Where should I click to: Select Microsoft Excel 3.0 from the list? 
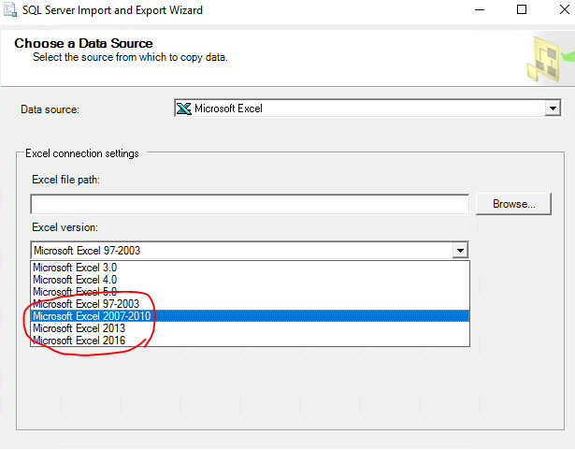pos(250,268)
